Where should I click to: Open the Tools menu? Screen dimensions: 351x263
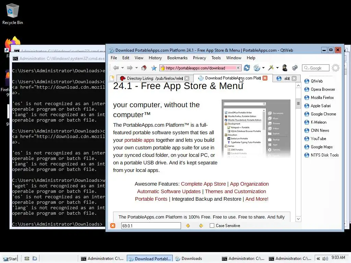[216, 58]
